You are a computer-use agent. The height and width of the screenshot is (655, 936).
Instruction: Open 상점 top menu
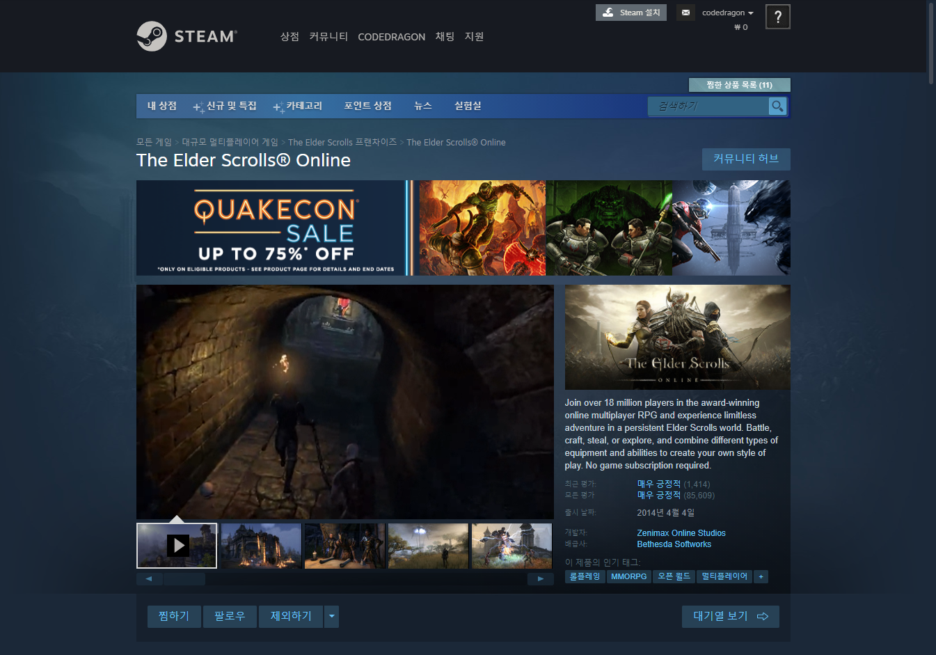point(289,36)
